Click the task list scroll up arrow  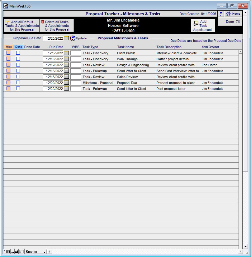click(240, 52)
